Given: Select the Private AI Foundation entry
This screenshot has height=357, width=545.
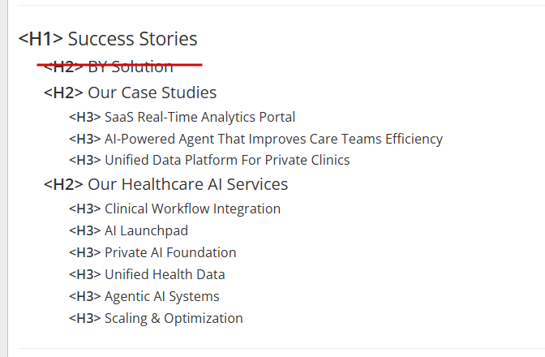Looking at the screenshot, I should [170, 252].
